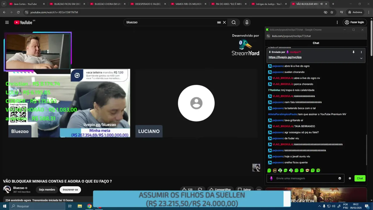Viewport: 373px width, 210px height.
Task: Click the first green emote in the emote row
Action: [x=269, y=170]
